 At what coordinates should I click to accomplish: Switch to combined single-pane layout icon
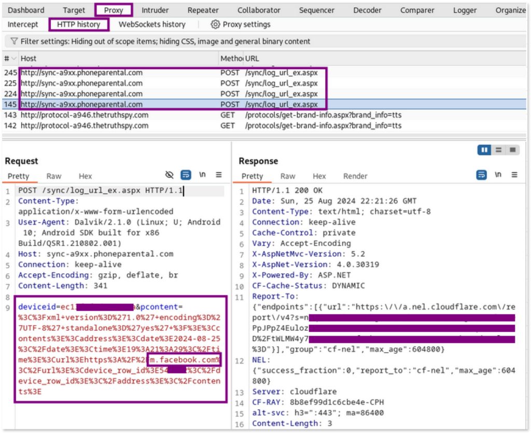(x=512, y=150)
